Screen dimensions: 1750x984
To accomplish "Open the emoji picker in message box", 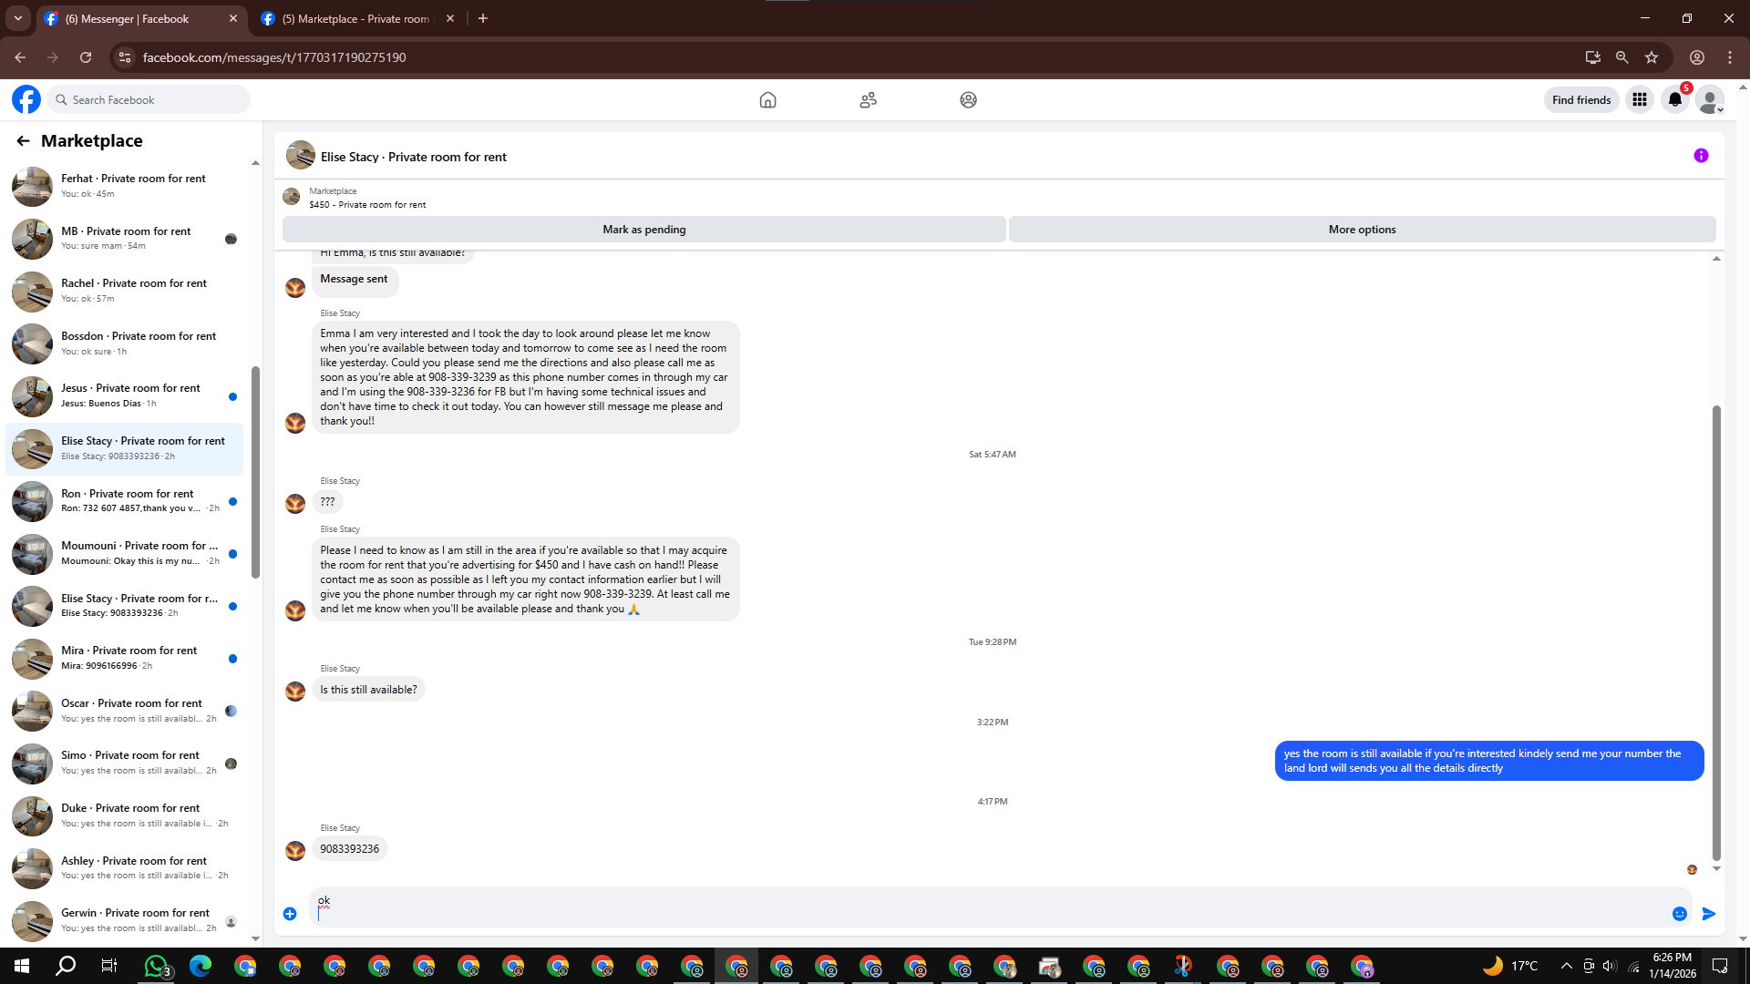I will click(1679, 914).
